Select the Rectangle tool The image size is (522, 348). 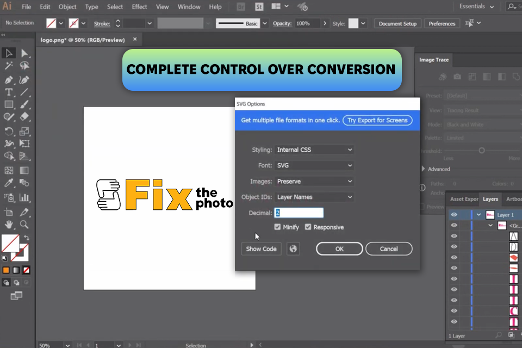9,104
